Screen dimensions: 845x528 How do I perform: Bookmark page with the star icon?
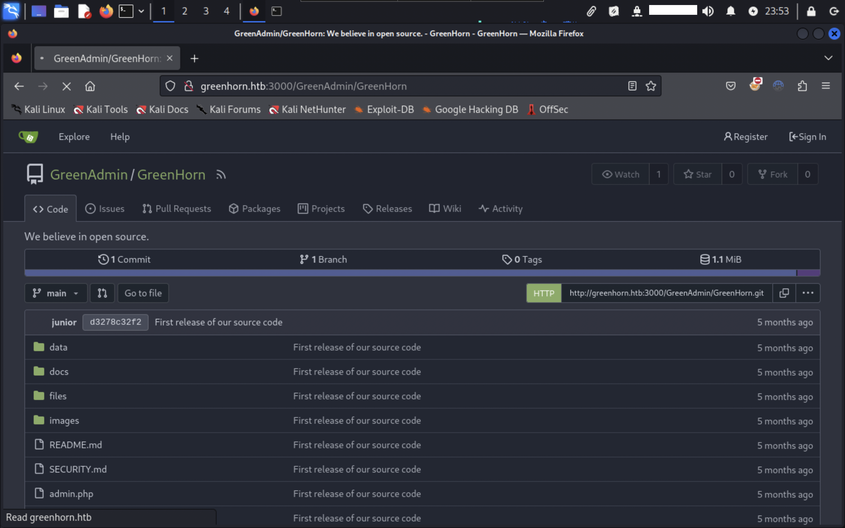click(651, 86)
